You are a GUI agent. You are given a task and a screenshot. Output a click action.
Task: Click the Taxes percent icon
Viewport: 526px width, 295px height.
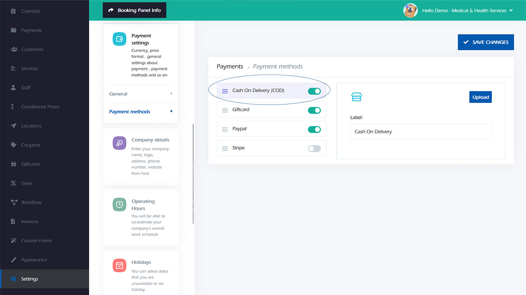(x=13, y=183)
